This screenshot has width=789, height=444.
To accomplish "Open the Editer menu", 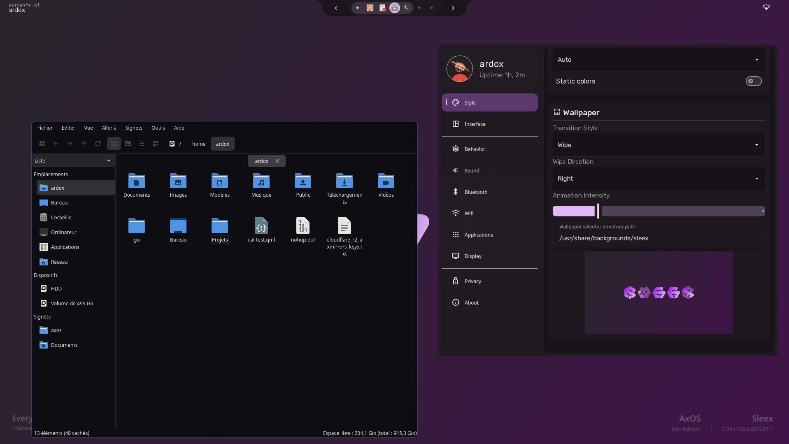I will (68, 128).
